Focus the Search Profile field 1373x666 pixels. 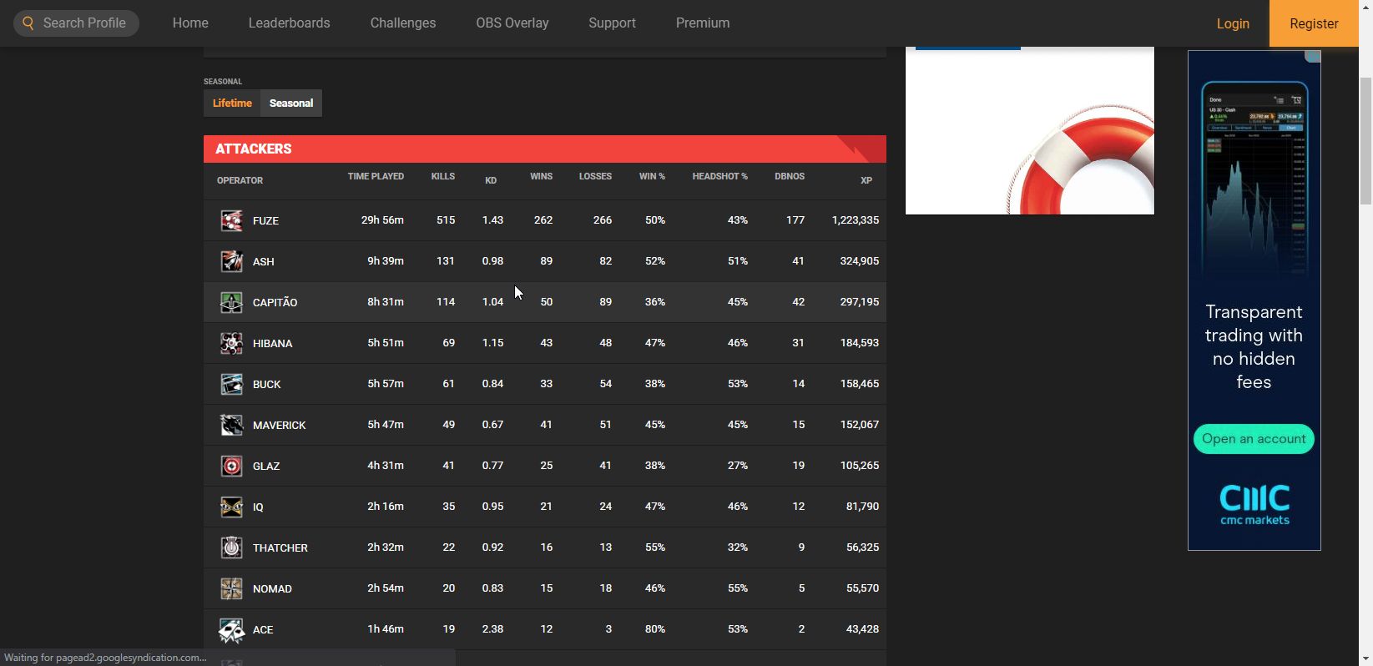point(84,23)
